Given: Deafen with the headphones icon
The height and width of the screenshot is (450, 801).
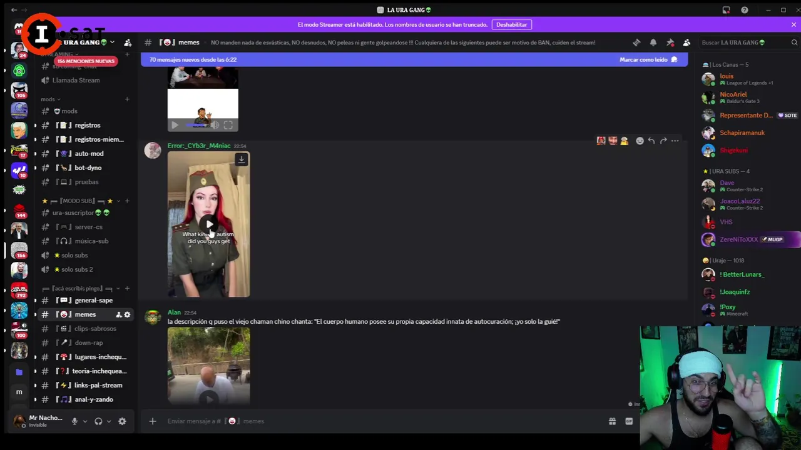Looking at the screenshot, I should click(98, 421).
